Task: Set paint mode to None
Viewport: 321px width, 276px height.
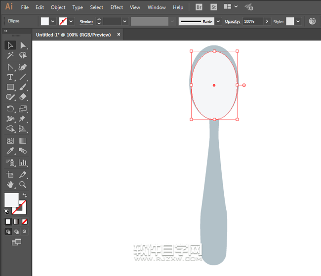Action: pyautogui.click(x=25, y=222)
